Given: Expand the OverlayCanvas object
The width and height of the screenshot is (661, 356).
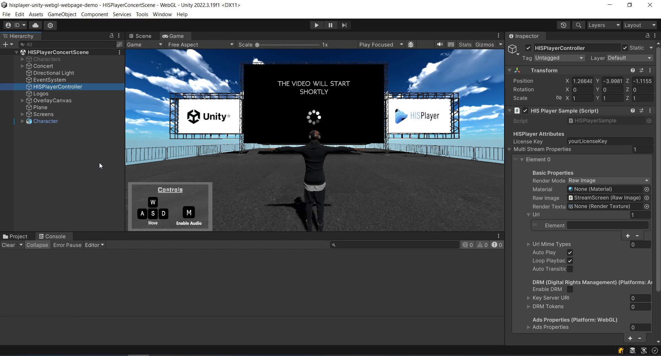Looking at the screenshot, I should click(x=22, y=101).
